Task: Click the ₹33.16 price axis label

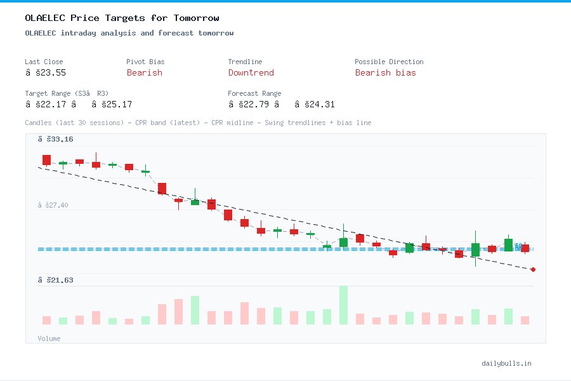Action: coord(56,139)
